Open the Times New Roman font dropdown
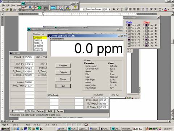Image resolution: width=174 pixels, height=131 pixels. click(103, 9)
